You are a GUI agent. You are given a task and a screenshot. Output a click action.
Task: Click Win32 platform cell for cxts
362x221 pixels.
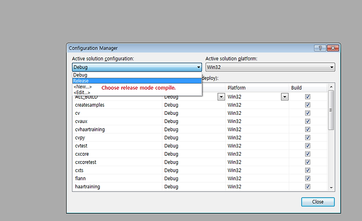point(257,170)
